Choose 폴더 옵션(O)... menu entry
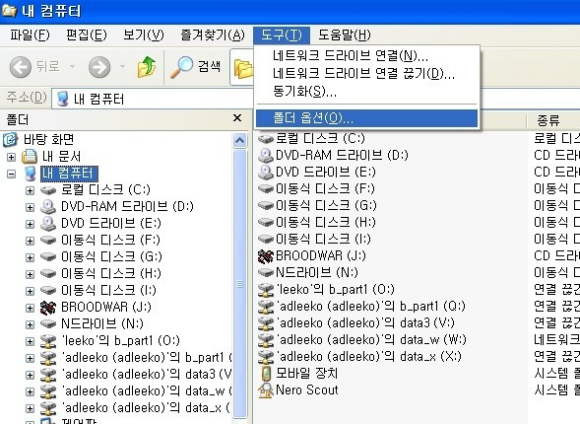Viewport: 580px width, 424px height. pos(366,118)
